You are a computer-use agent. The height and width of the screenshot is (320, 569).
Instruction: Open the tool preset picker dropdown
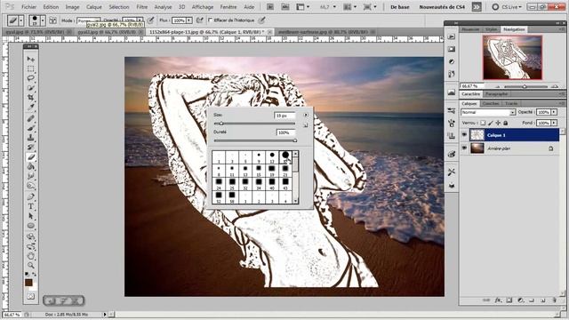[x=20, y=20]
